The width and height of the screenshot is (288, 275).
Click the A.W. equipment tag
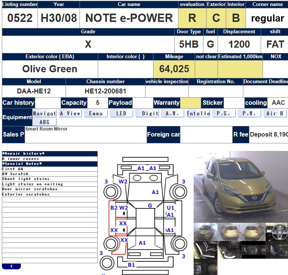172,113
